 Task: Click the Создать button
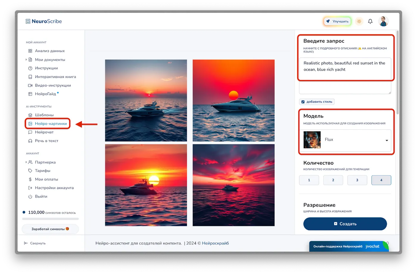[345, 224]
